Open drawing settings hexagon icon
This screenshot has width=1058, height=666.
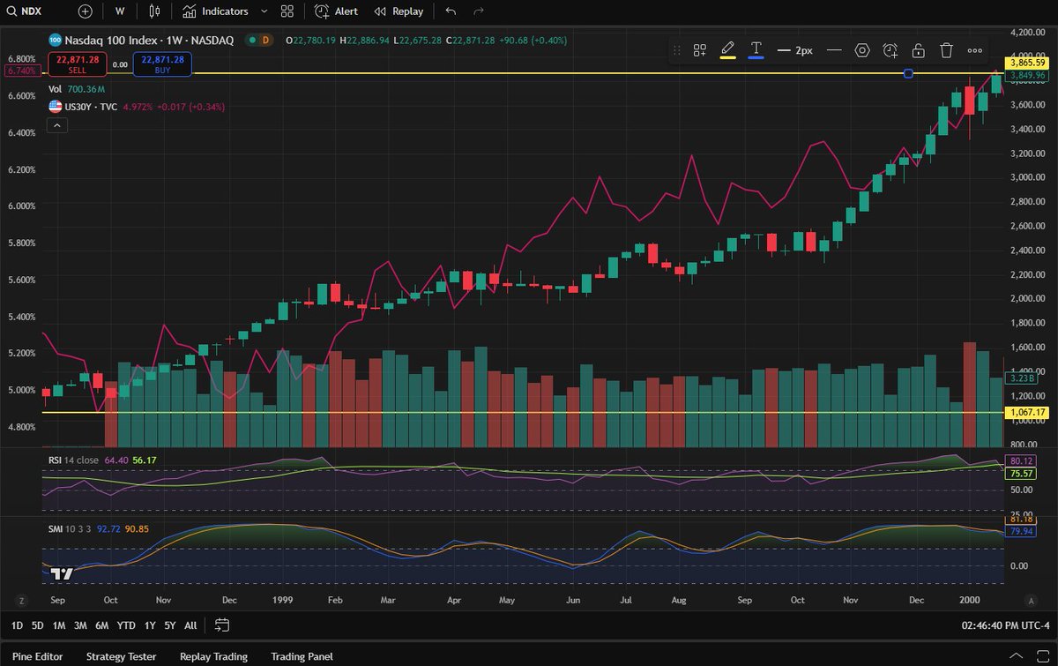862,50
